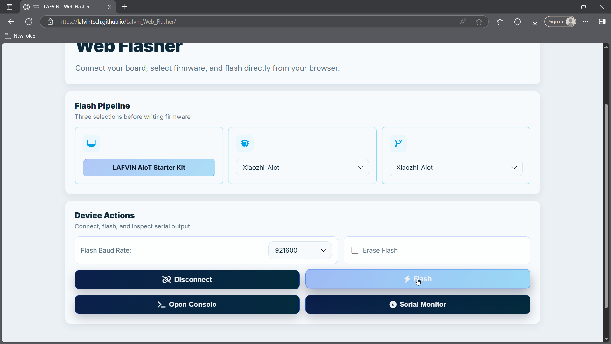The width and height of the screenshot is (611, 344).
Task: Open the Flash Baud Rate 921600 dropdown
Action: 300,250
